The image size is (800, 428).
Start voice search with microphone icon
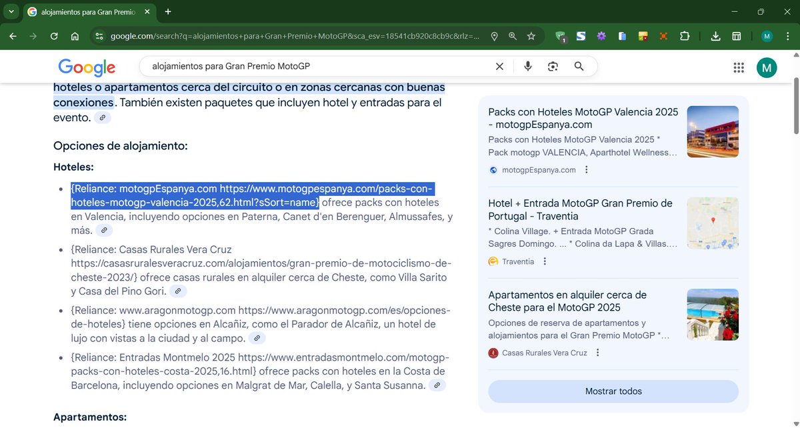point(528,67)
